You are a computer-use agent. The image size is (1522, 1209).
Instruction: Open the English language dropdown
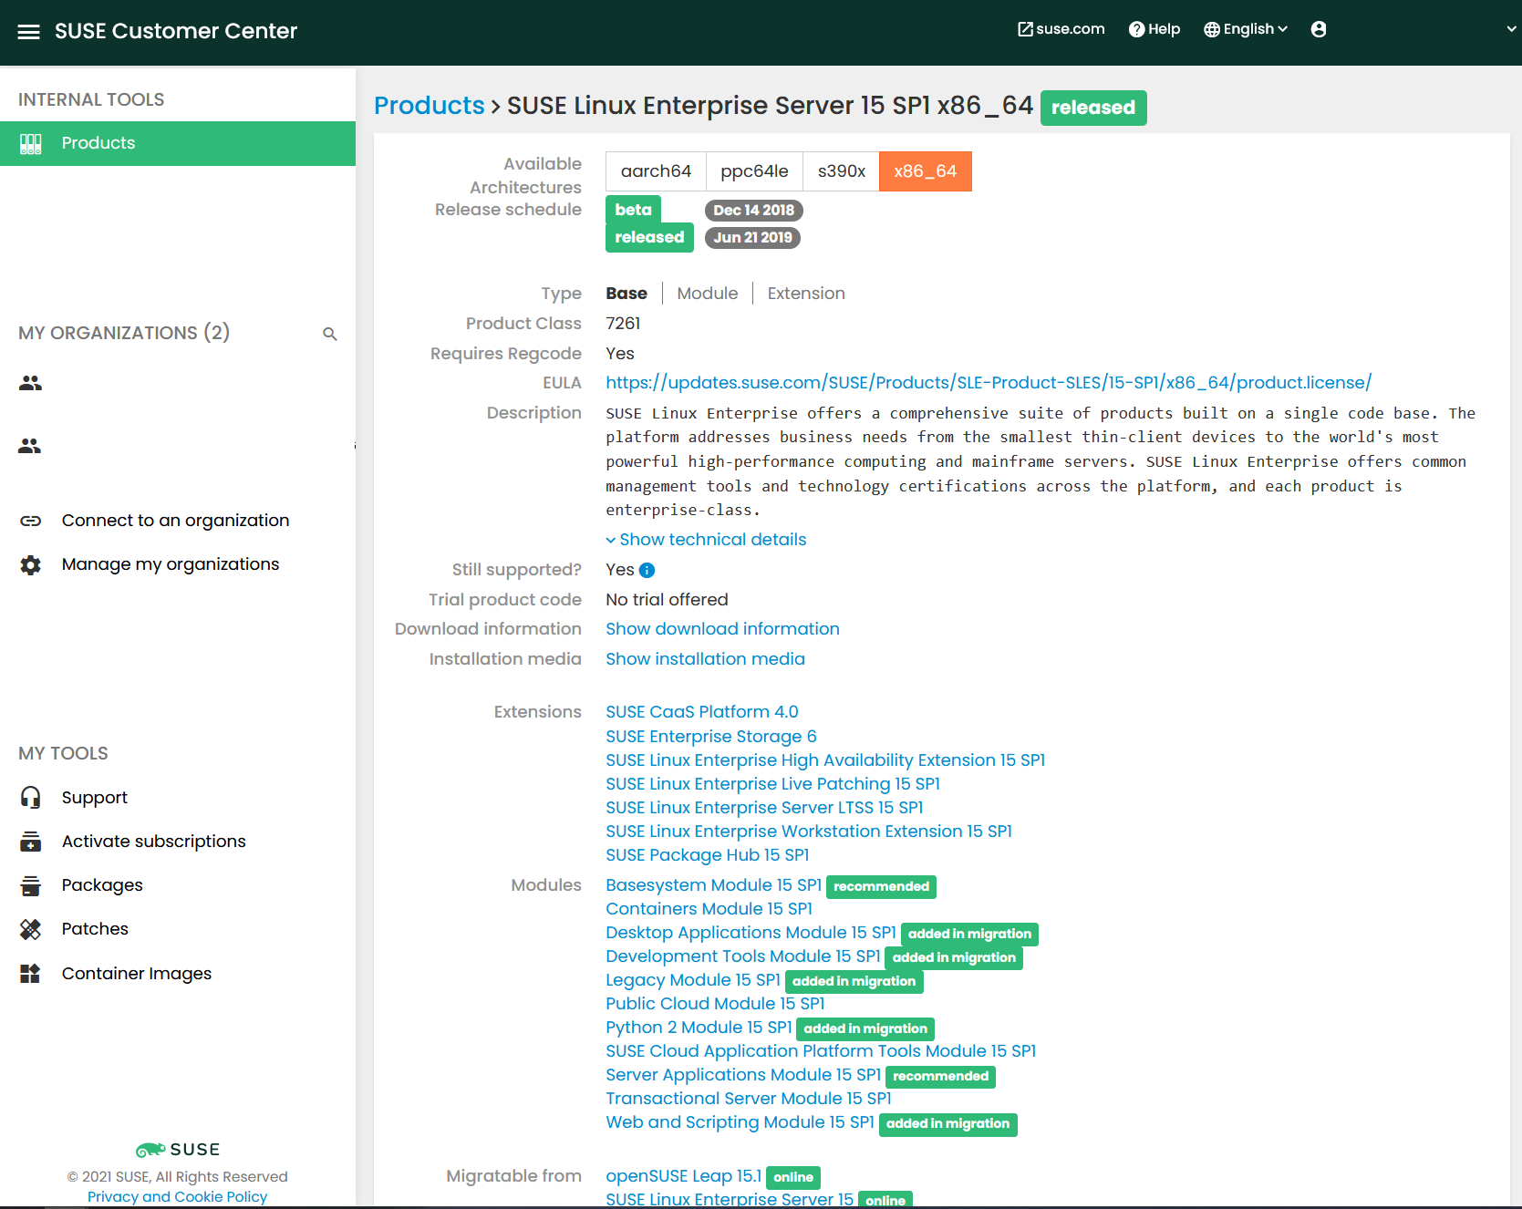coord(1246,29)
